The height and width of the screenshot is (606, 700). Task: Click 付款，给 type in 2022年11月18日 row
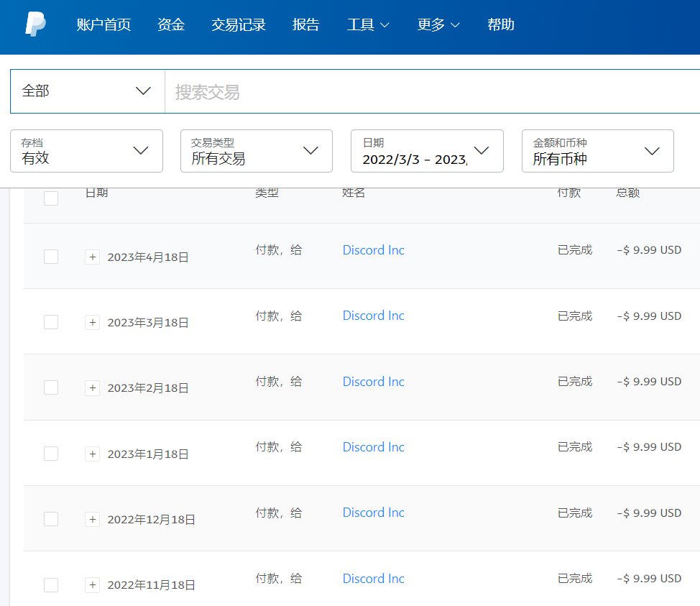point(279,579)
